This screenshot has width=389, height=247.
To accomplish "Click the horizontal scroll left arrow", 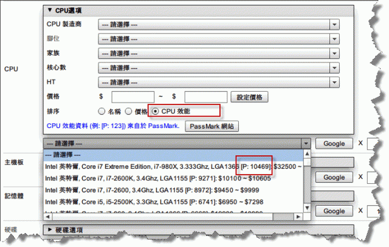I will 47,217.
